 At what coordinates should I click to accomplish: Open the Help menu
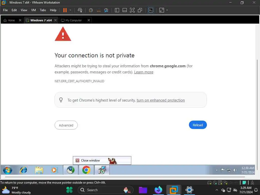(53, 10)
